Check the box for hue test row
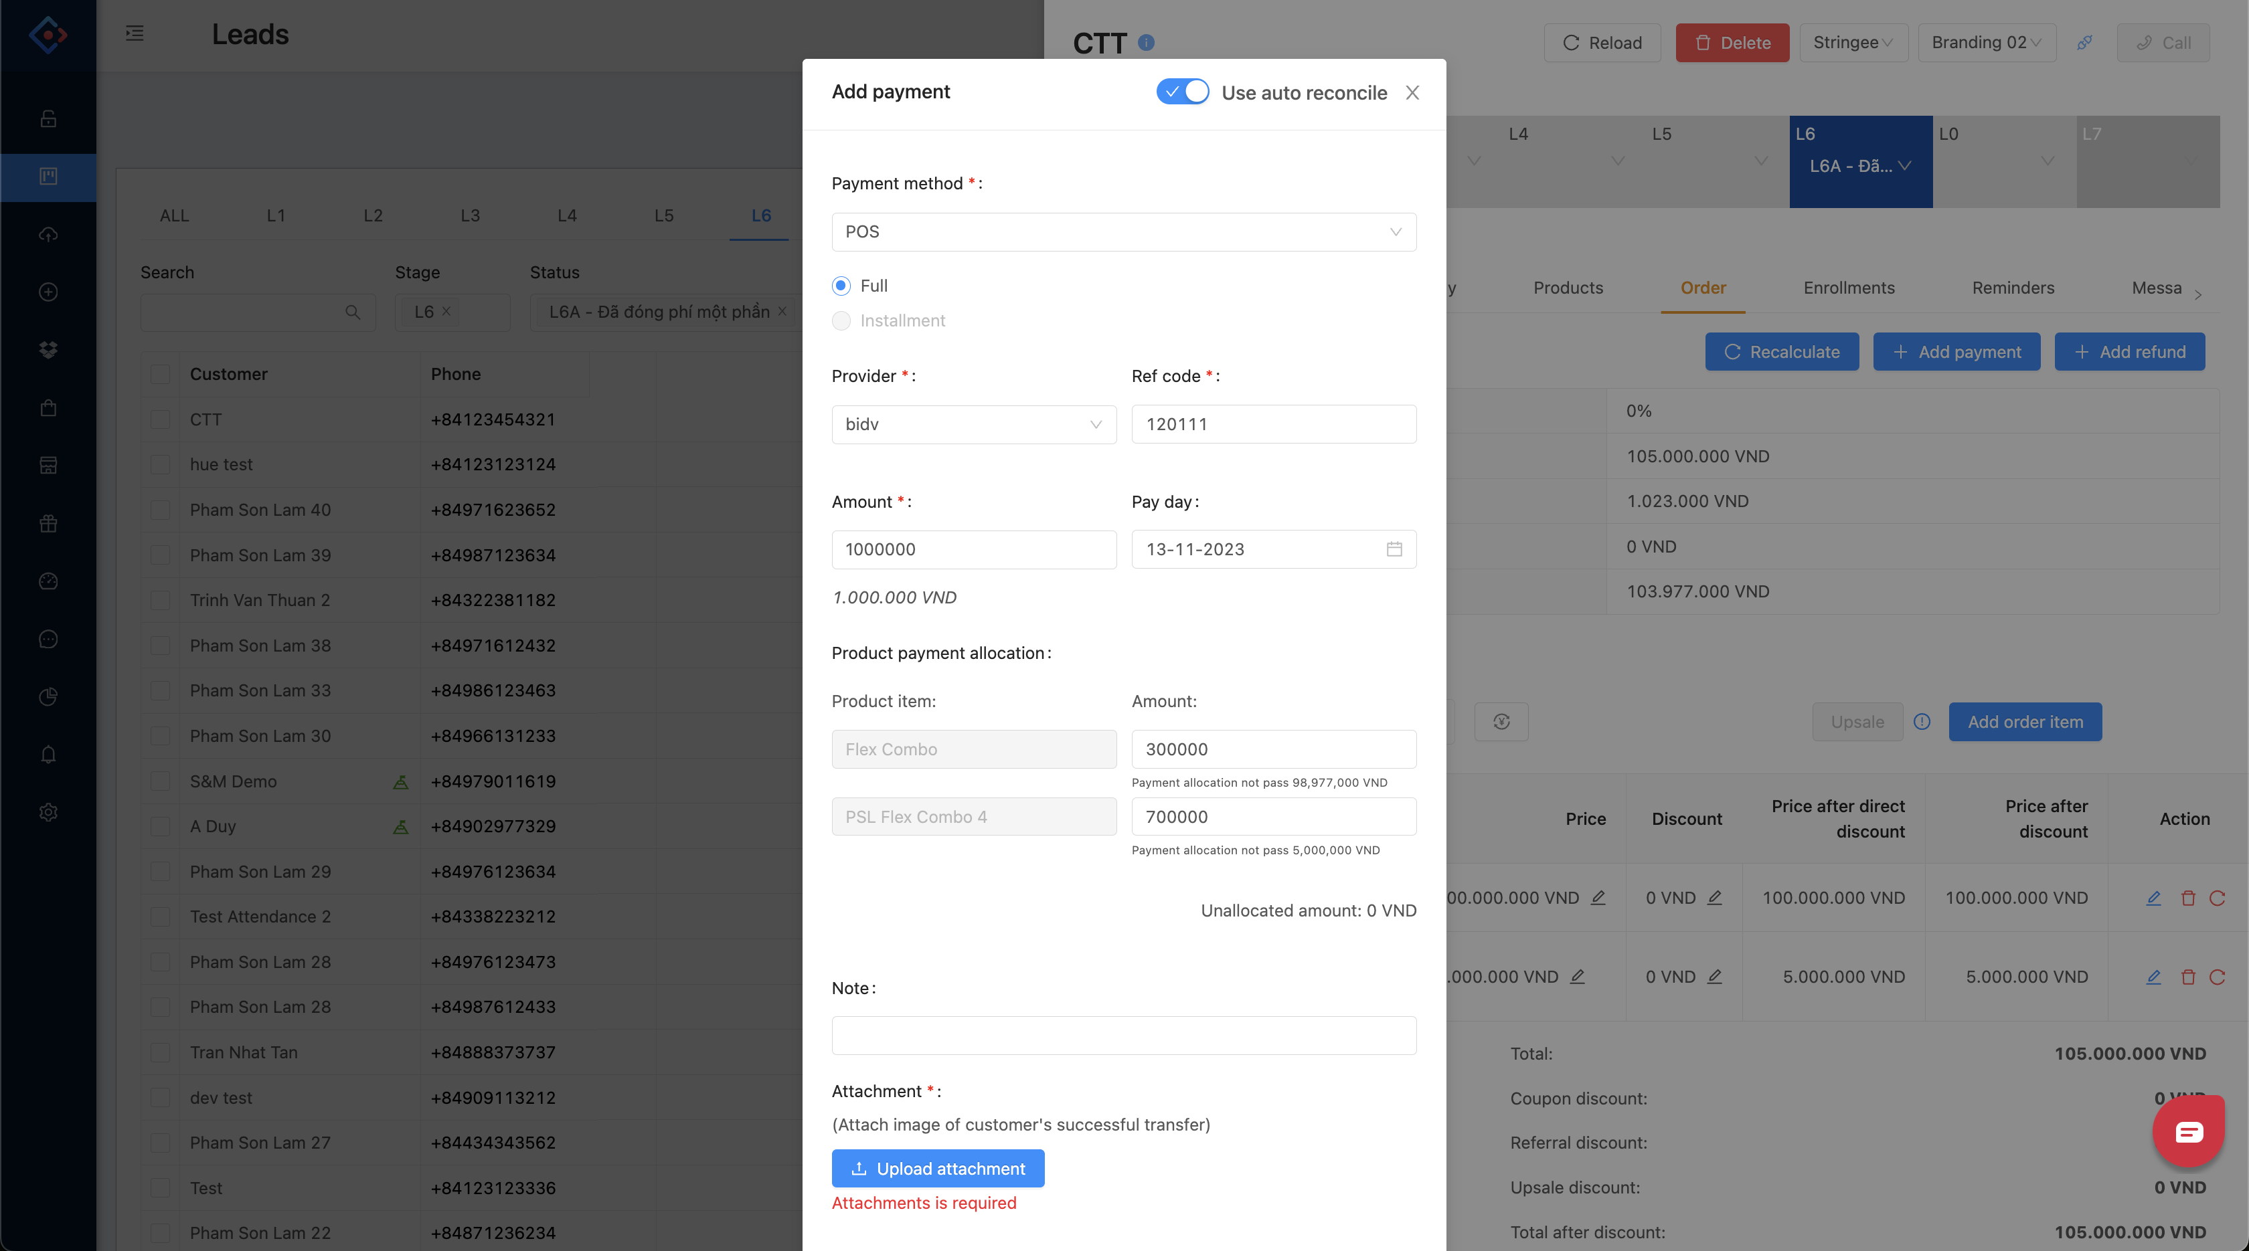The image size is (2249, 1251). [x=160, y=464]
